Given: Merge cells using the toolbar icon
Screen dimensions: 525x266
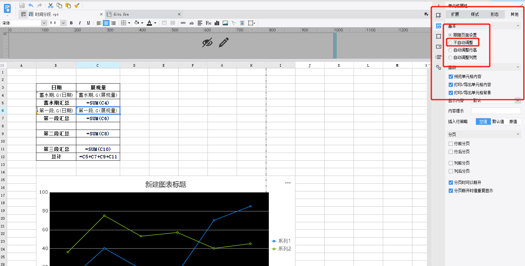Looking at the screenshot, I should 164,23.
